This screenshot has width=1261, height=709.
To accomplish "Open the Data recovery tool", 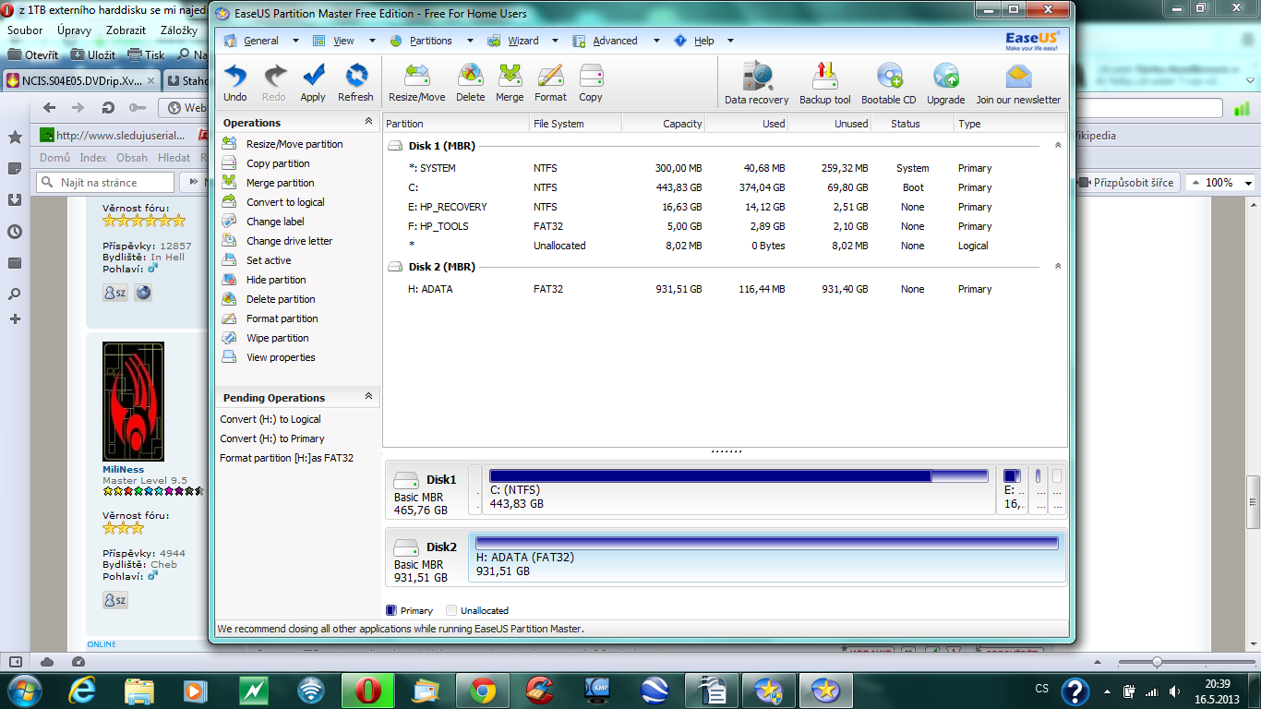I will 757,82.
